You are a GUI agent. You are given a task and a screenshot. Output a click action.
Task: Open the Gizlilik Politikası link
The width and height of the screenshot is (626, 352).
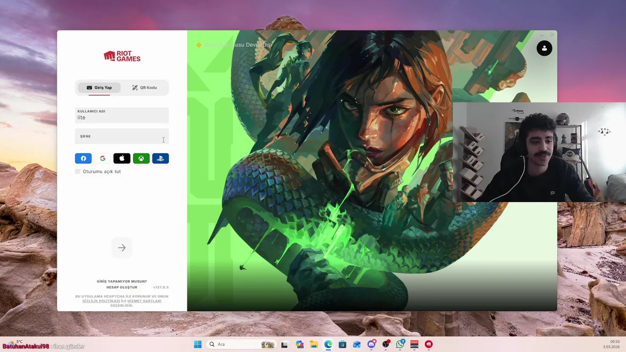[x=101, y=301]
